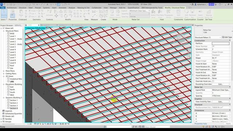Open Collaborate ribbon tab
233x131 pixels.
[x=96, y=8]
